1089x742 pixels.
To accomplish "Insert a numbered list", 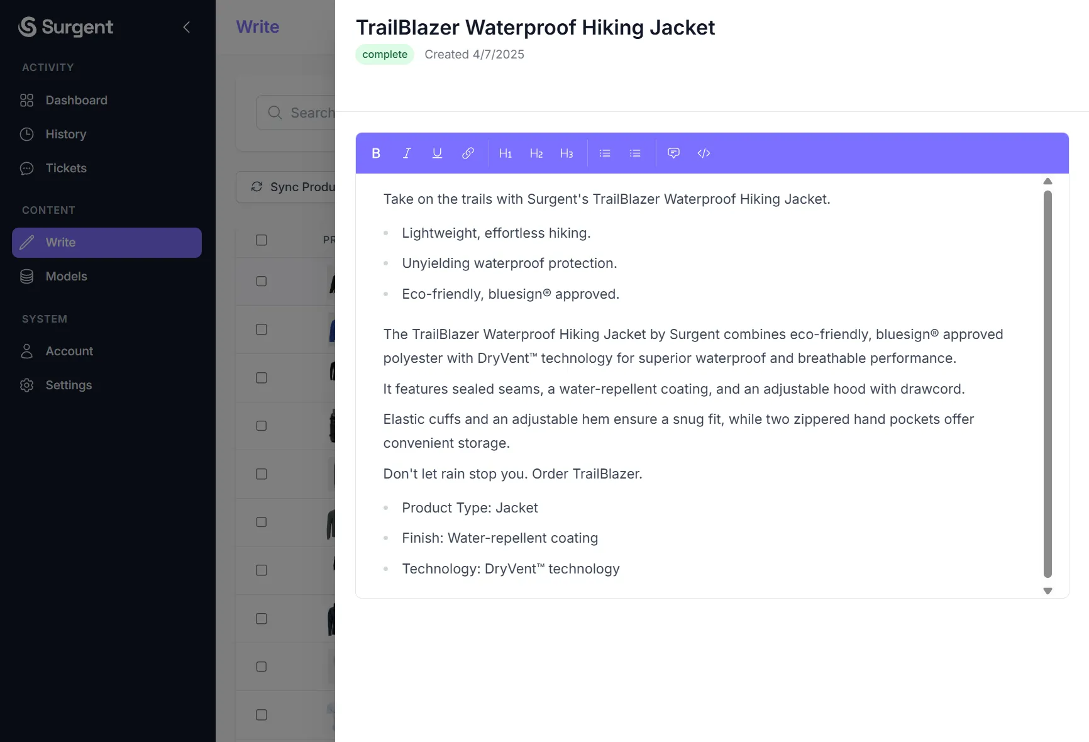I will pyautogui.click(x=635, y=153).
